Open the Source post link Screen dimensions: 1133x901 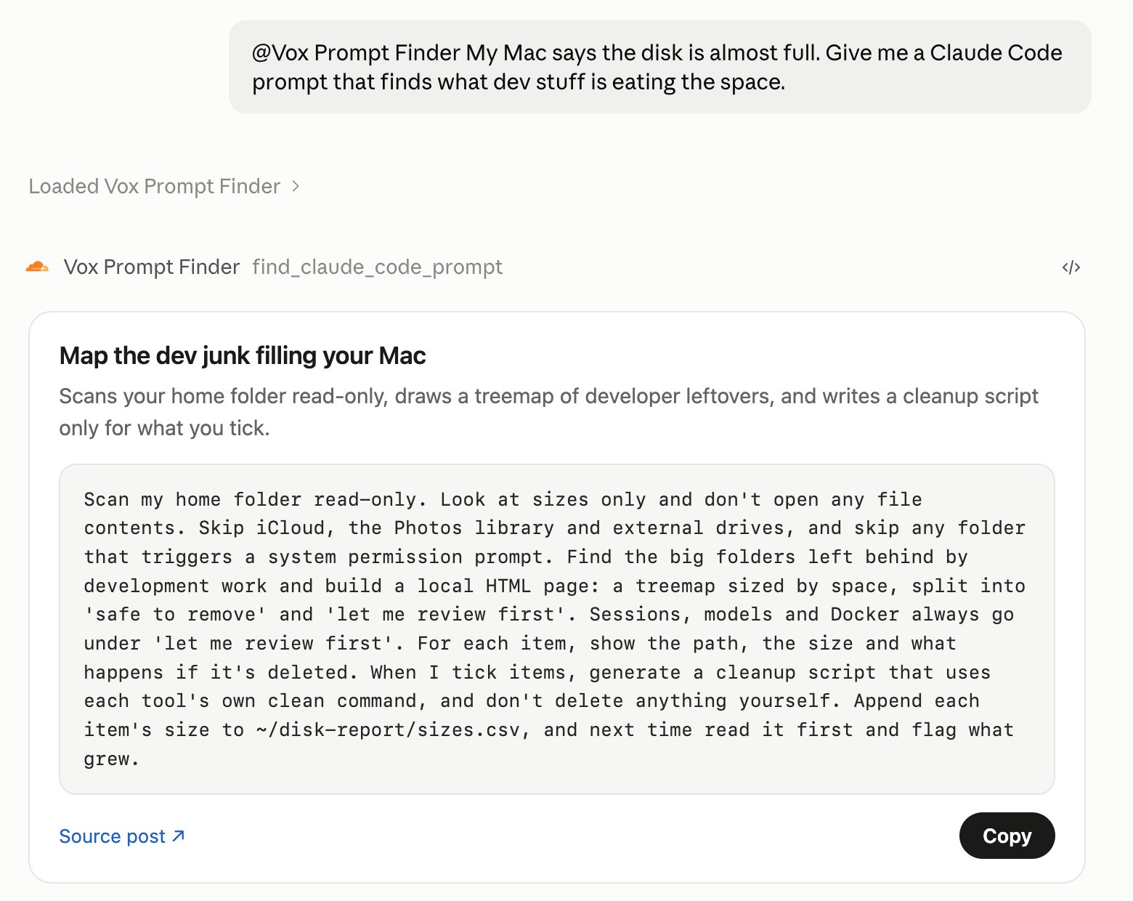(122, 836)
